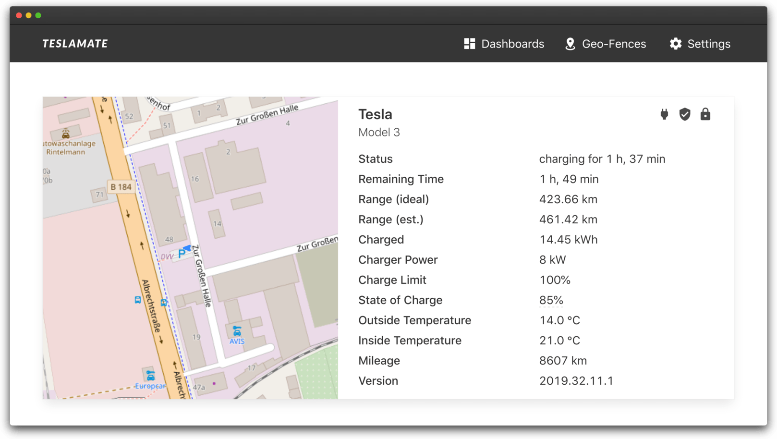Click the vehicle health shield icon
The image size is (777, 439).
point(684,114)
